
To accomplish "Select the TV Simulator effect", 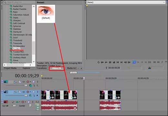I will click(x=19, y=46).
